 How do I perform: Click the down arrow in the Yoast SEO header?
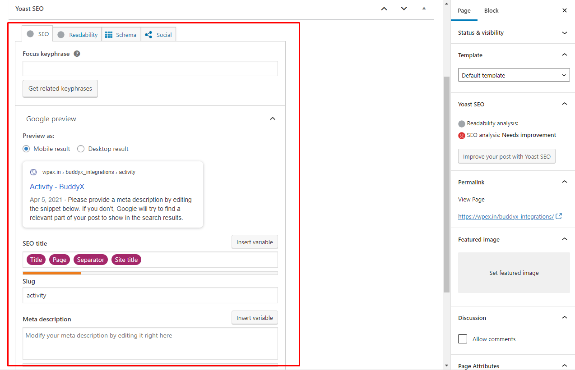(x=404, y=8)
